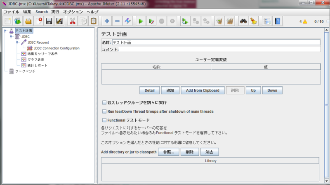330x185 pixels.
Task: Cut selection with scissors icon
Action: [73, 21]
